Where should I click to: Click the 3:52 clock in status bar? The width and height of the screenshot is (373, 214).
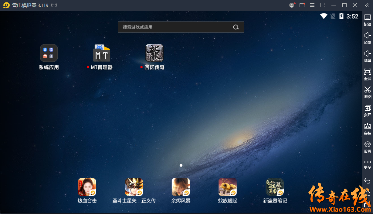(x=352, y=16)
